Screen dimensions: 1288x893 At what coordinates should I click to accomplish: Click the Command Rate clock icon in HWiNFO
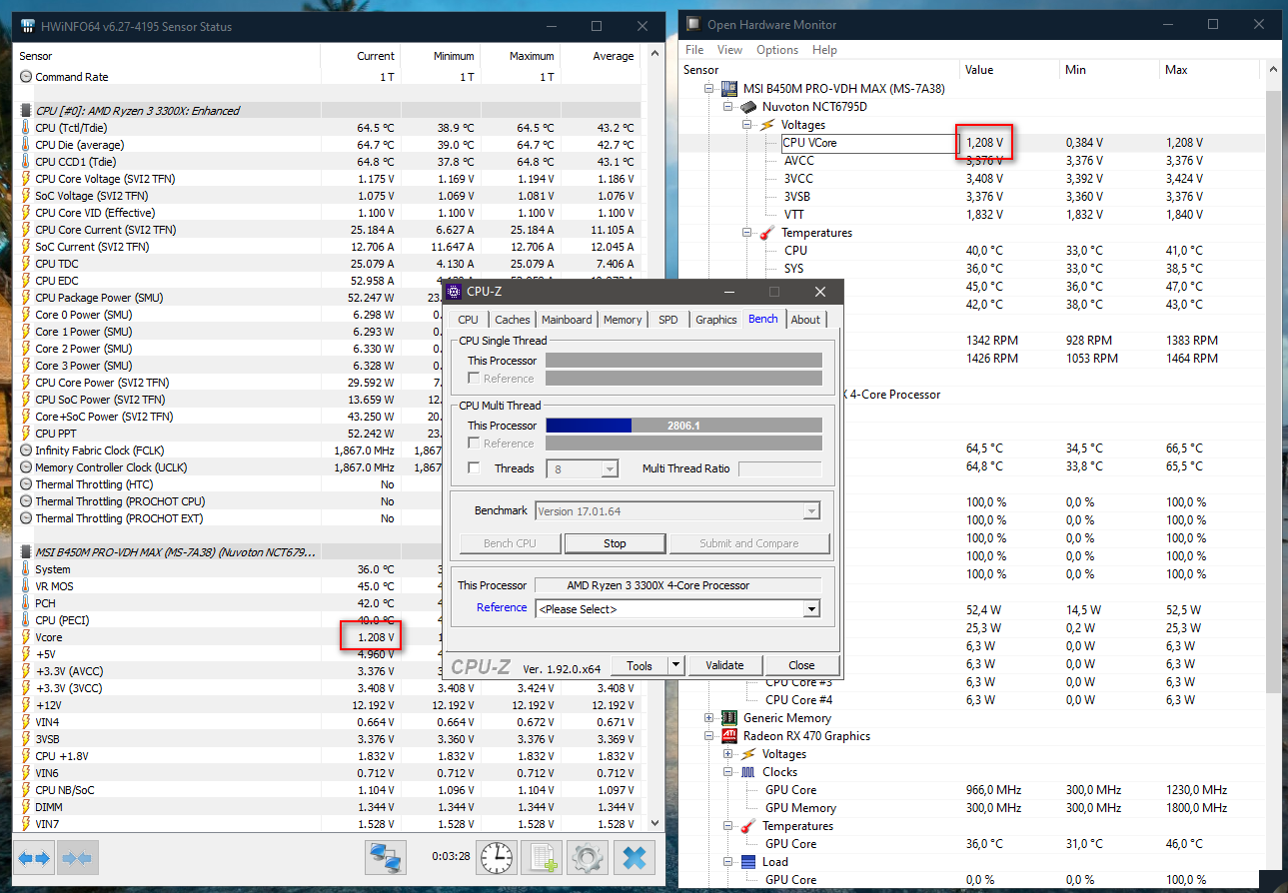(26, 77)
